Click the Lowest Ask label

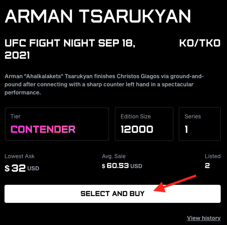19,156
